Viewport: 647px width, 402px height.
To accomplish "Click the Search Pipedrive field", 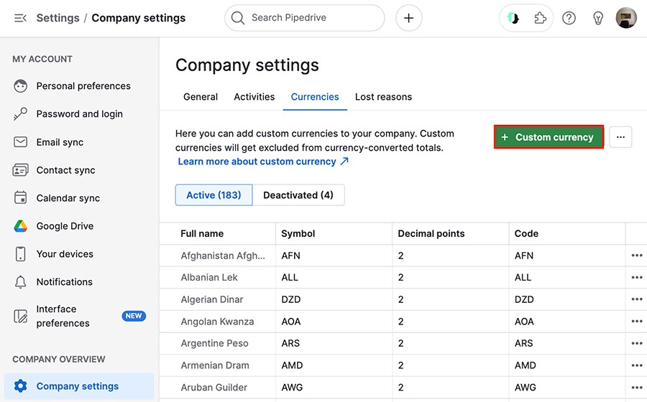I will (x=305, y=18).
